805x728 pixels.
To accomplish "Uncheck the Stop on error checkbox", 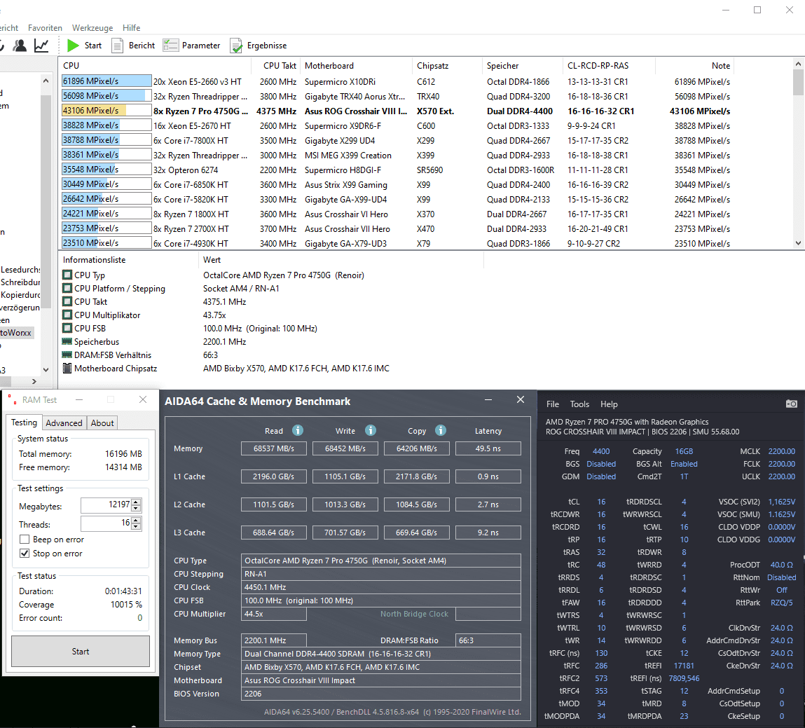I will (x=24, y=553).
